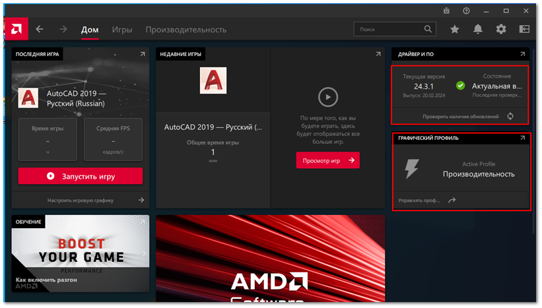
Task: Click the bug report icon
Action: click(x=446, y=11)
